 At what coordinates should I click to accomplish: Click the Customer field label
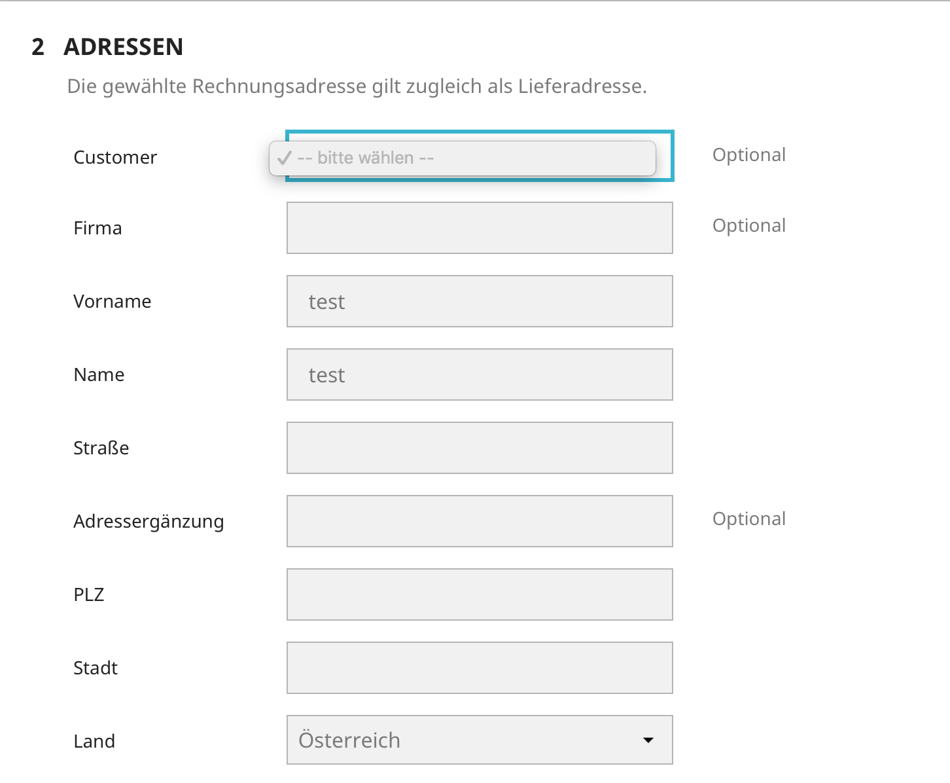[115, 157]
